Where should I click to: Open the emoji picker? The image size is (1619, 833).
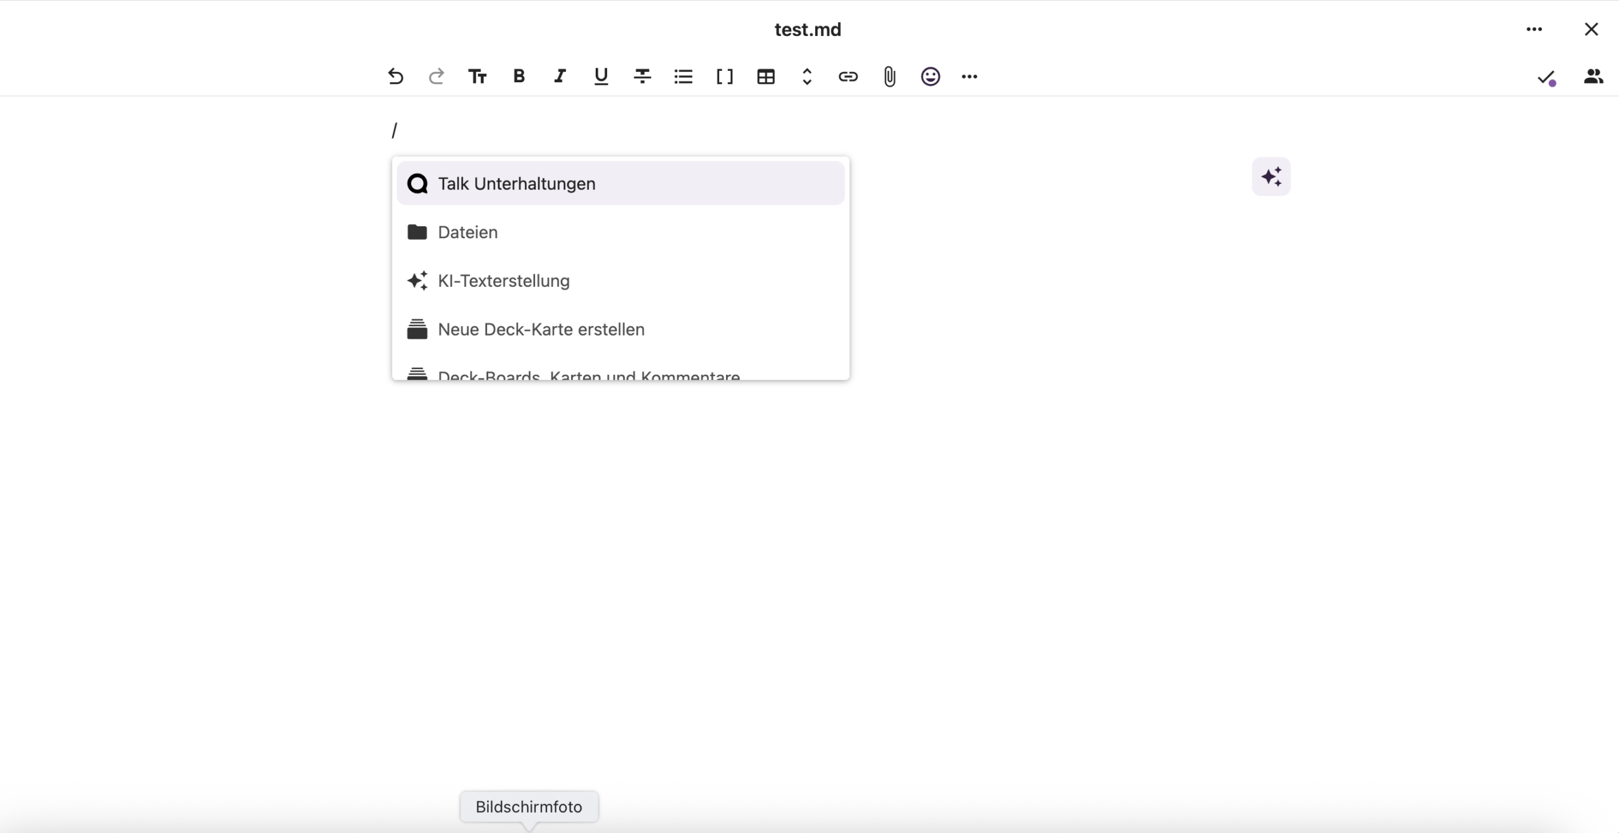click(x=930, y=76)
